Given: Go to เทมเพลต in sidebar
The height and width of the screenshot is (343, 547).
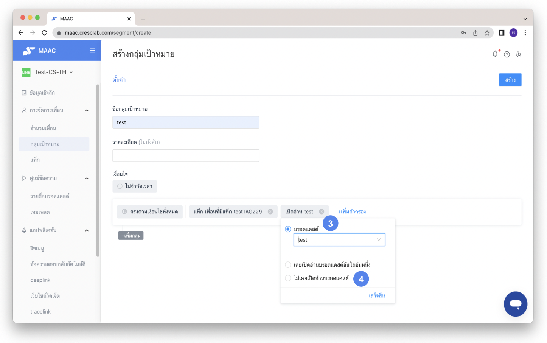Looking at the screenshot, I should tap(40, 212).
